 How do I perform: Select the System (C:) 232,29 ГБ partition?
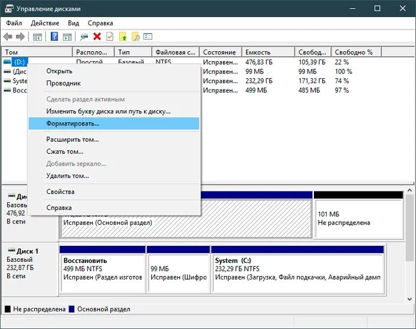tap(297, 269)
